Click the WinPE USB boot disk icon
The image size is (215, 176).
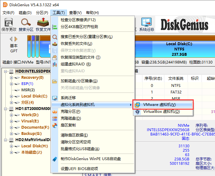[55, 159]
